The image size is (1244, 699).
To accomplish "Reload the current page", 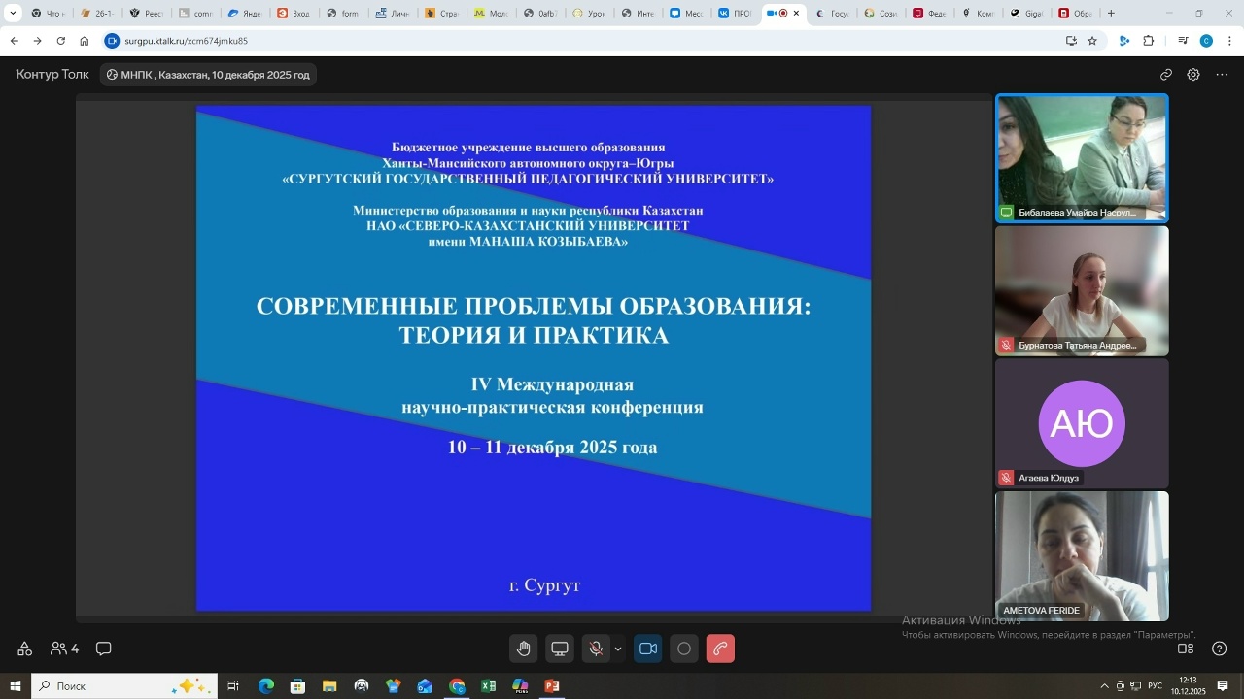I will tap(60, 41).
